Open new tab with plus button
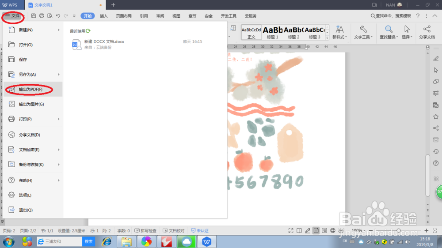442x248 pixels. [x=113, y=5]
